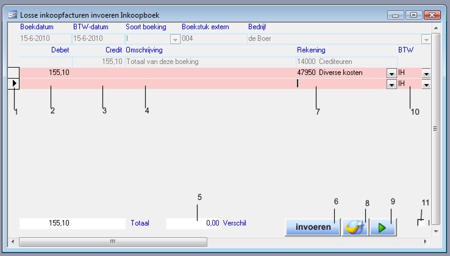Select the current row arrow marker
This screenshot has height=256, width=450.
14,84
